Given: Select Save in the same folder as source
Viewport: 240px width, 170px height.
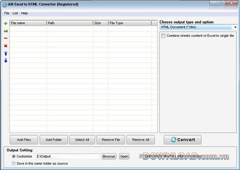Looking at the screenshot, I should point(14,163).
